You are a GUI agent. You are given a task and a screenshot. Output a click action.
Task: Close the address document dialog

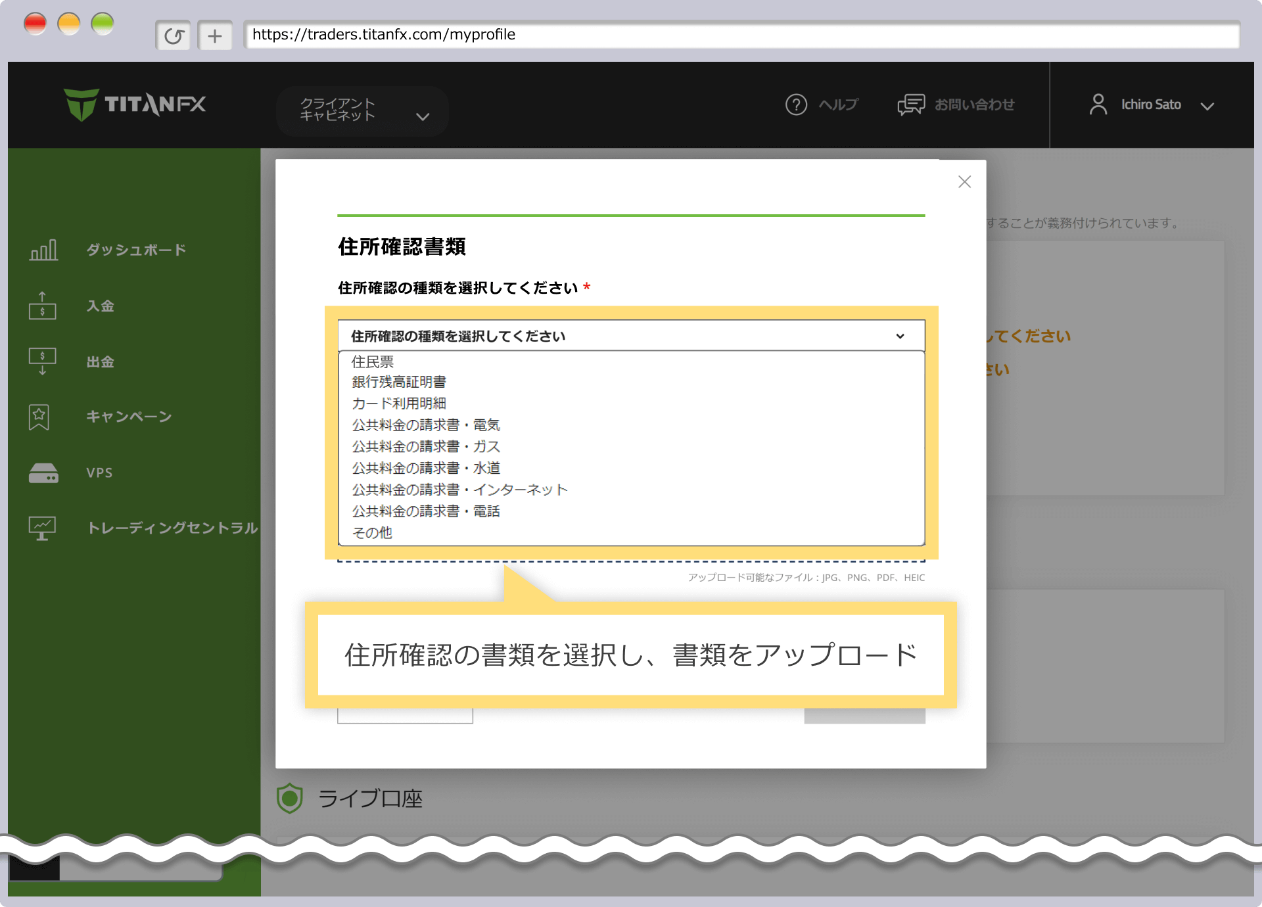[x=964, y=182]
